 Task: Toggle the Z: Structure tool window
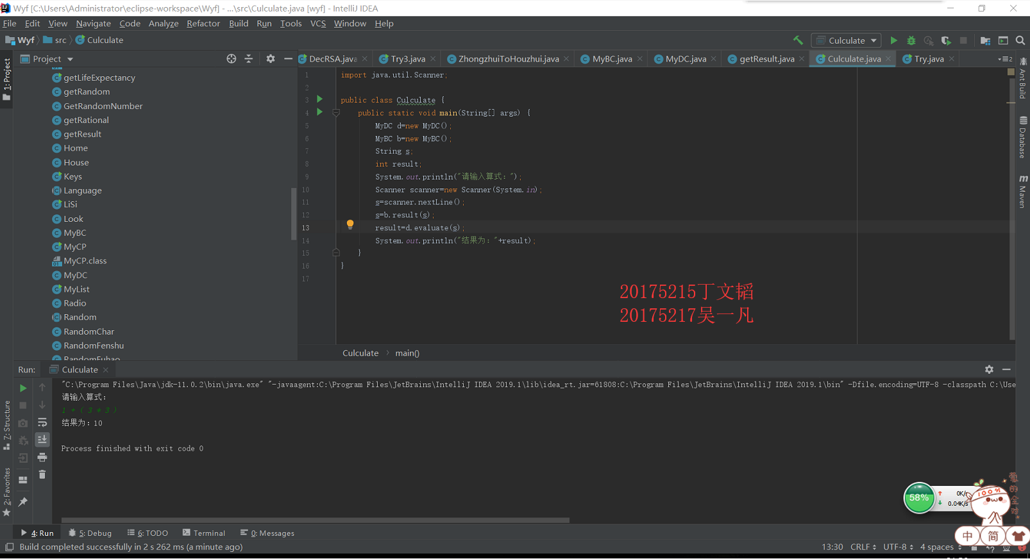click(6, 425)
